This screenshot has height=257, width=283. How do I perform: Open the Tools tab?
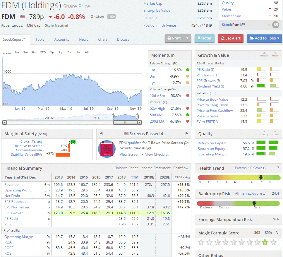point(40,39)
